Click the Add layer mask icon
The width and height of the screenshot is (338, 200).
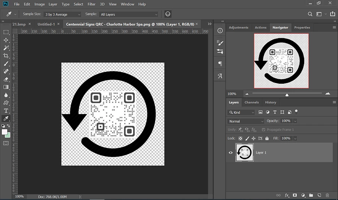tap(295, 195)
